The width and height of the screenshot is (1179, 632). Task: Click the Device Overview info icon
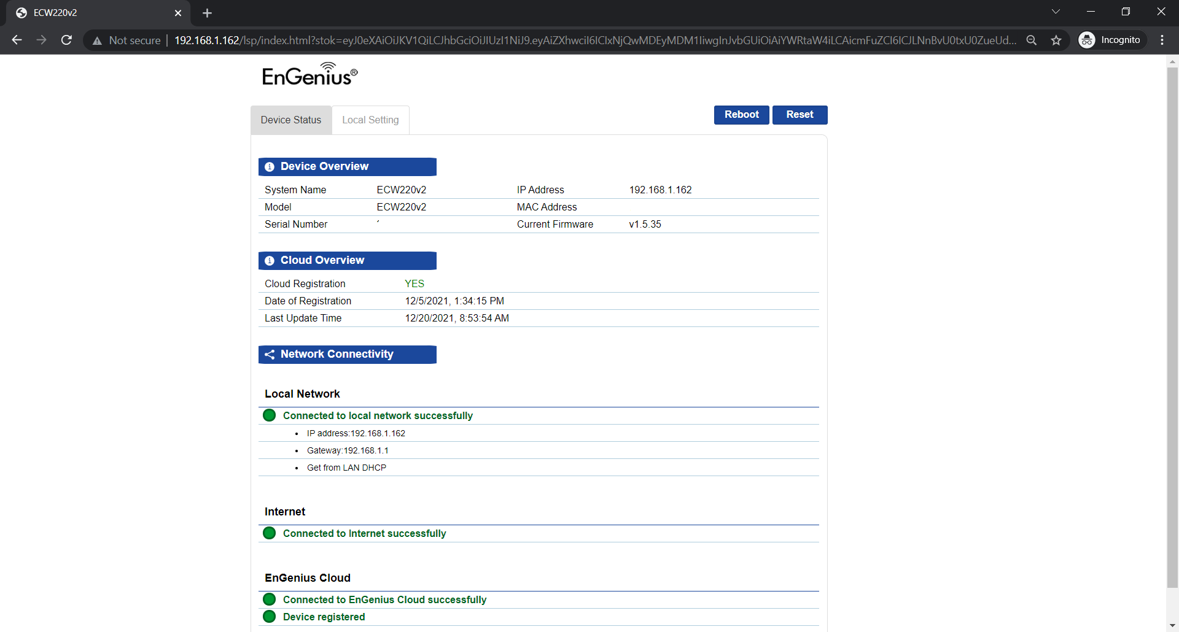click(x=269, y=167)
